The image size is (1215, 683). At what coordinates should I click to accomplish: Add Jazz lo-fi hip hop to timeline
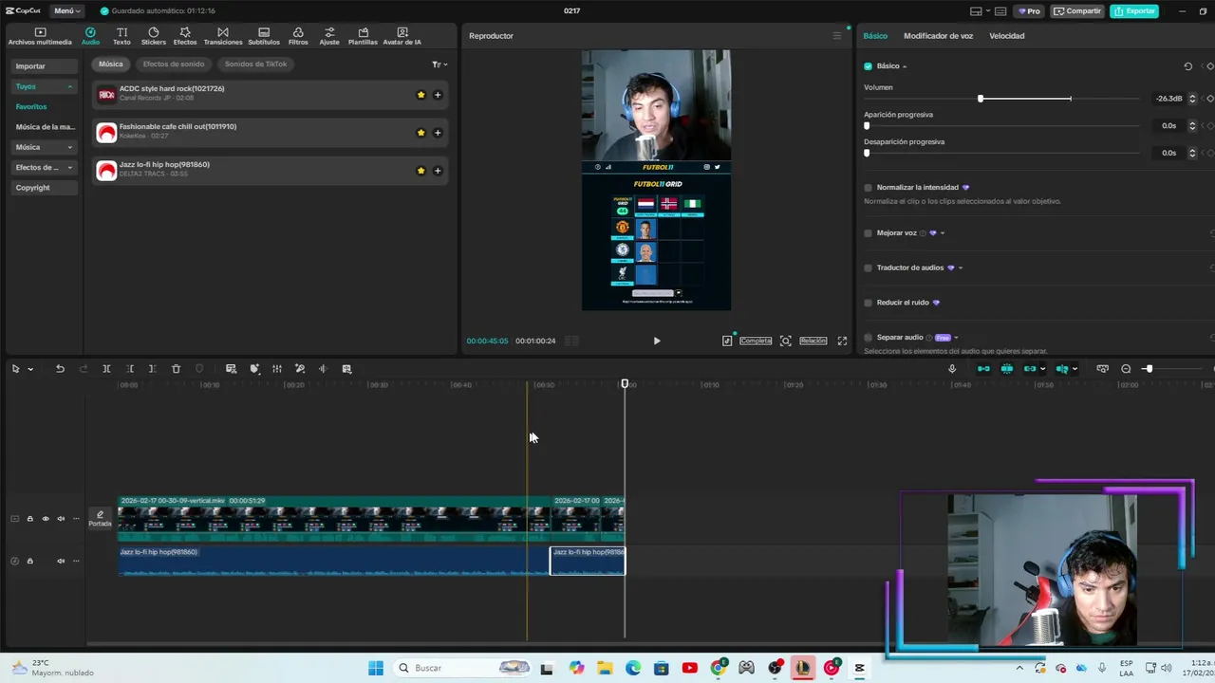point(438,171)
